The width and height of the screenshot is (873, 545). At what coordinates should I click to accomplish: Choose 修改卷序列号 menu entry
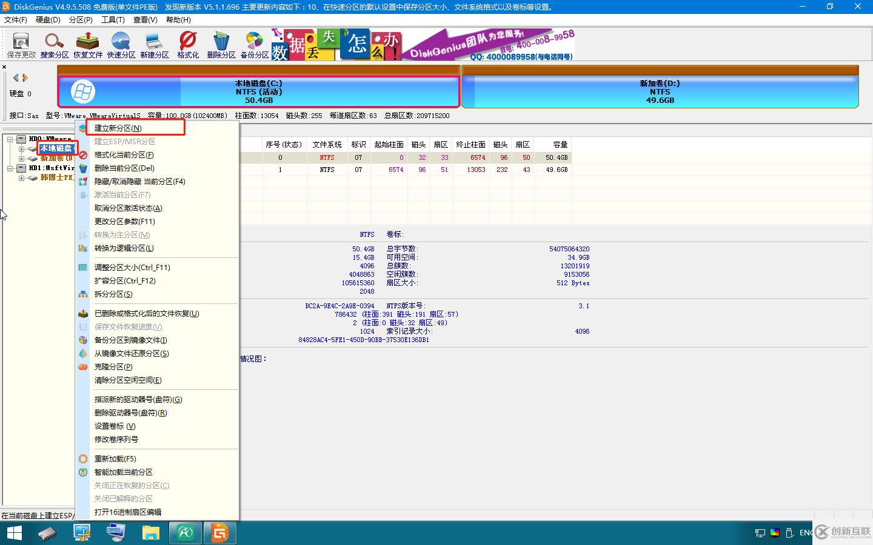point(158,440)
